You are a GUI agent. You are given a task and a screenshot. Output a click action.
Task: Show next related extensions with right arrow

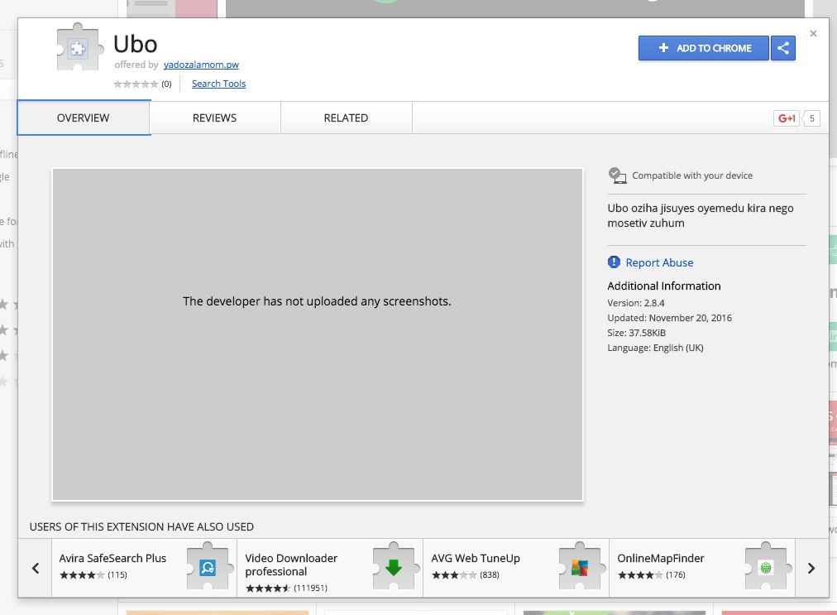pos(811,568)
